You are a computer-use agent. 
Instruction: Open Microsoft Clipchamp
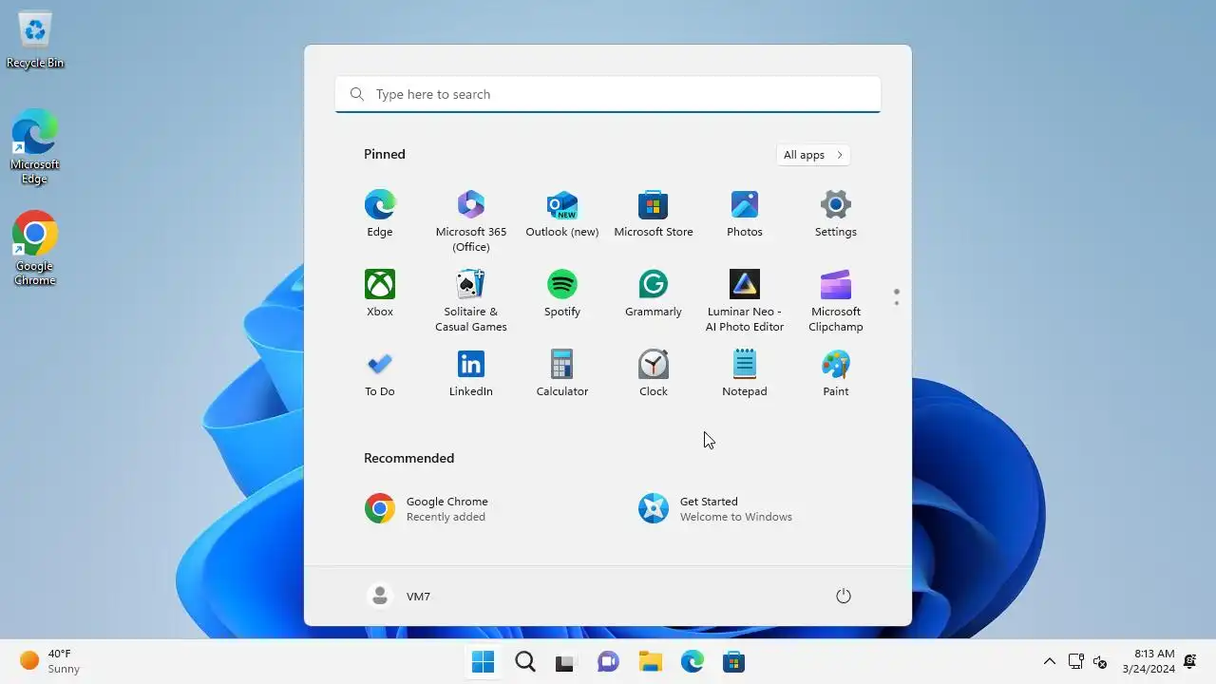click(836, 300)
